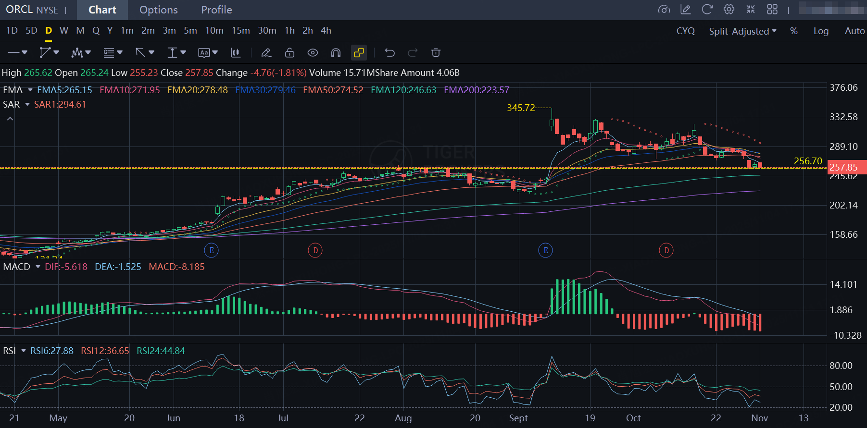The width and height of the screenshot is (867, 428).
Task: Toggle drawings visibility with the eye icon
Action: (x=313, y=53)
